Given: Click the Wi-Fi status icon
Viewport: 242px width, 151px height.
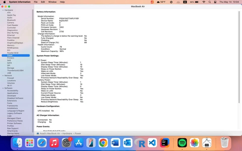Looking at the screenshot, I should 204,2.
